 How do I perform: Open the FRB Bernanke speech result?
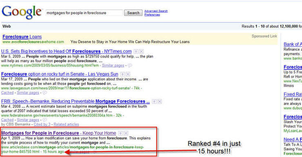pyautogui.click(x=75, y=101)
